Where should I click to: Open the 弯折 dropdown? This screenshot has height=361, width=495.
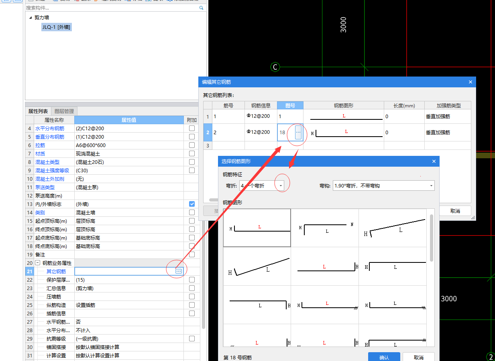[x=281, y=186]
